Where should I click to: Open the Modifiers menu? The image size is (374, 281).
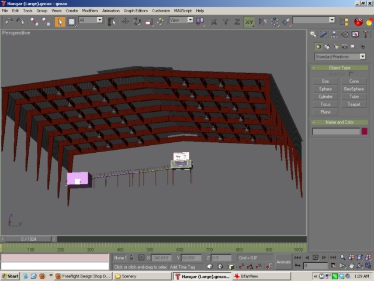click(90, 11)
